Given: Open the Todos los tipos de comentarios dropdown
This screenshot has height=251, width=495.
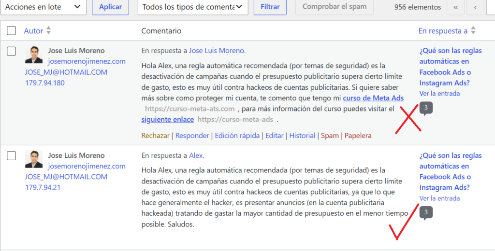Looking at the screenshot, I should [x=193, y=7].
